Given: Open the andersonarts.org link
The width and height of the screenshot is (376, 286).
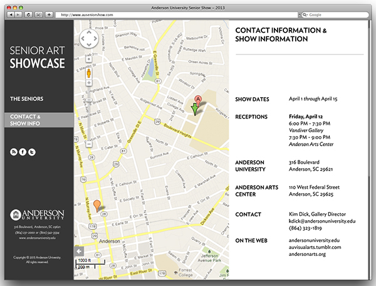Looking at the screenshot, I should click(x=307, y=254).
